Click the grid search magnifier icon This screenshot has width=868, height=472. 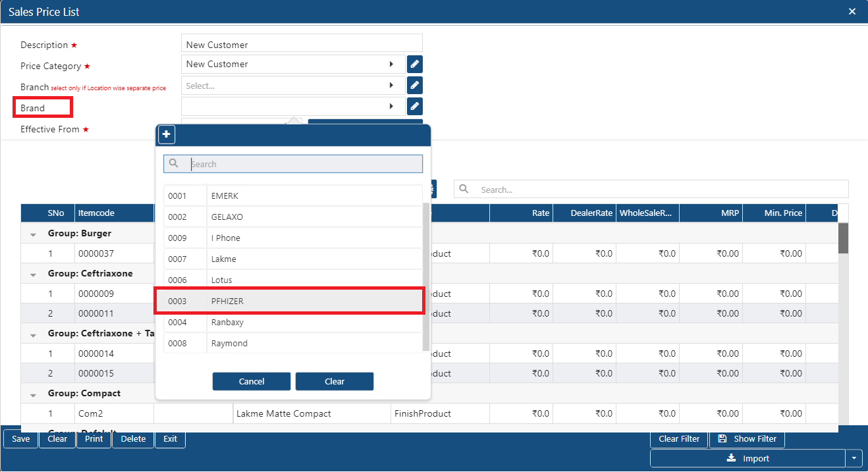pyautogui.click(x=464, y=189)
